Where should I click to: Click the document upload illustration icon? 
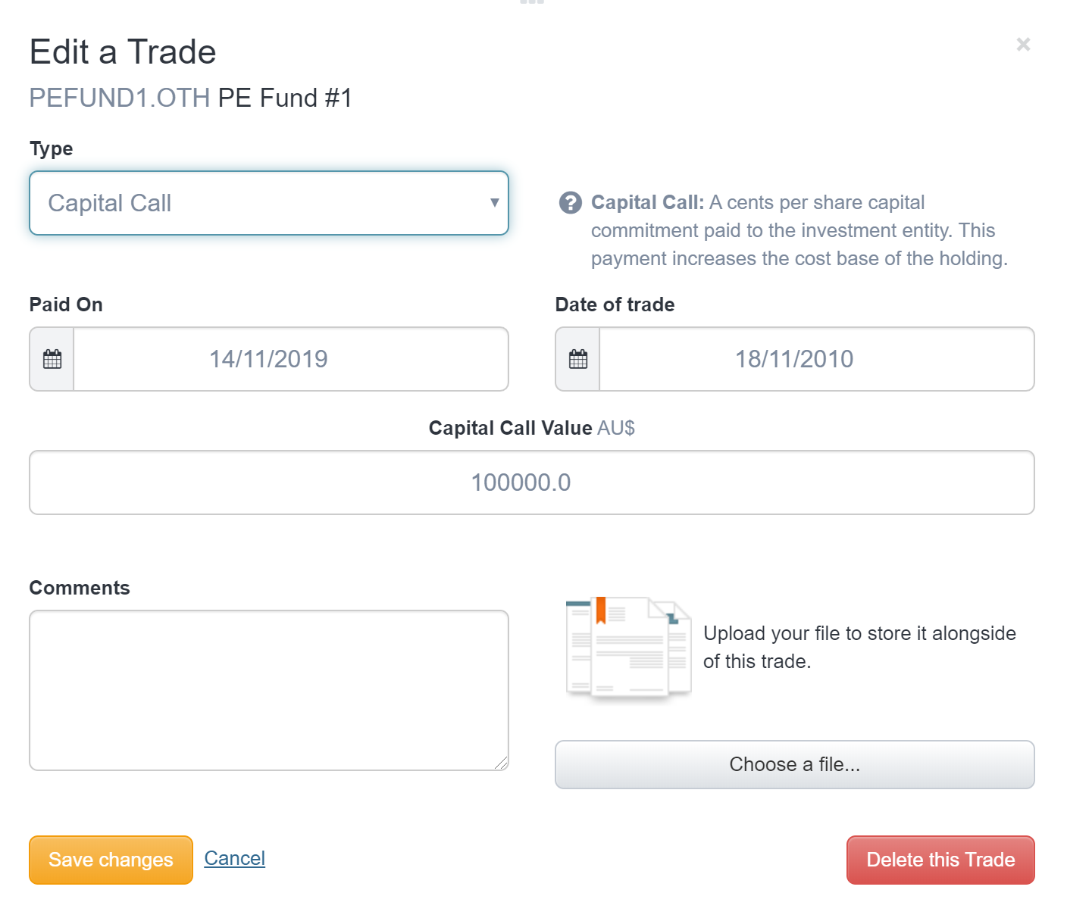(x=628, y=648)
